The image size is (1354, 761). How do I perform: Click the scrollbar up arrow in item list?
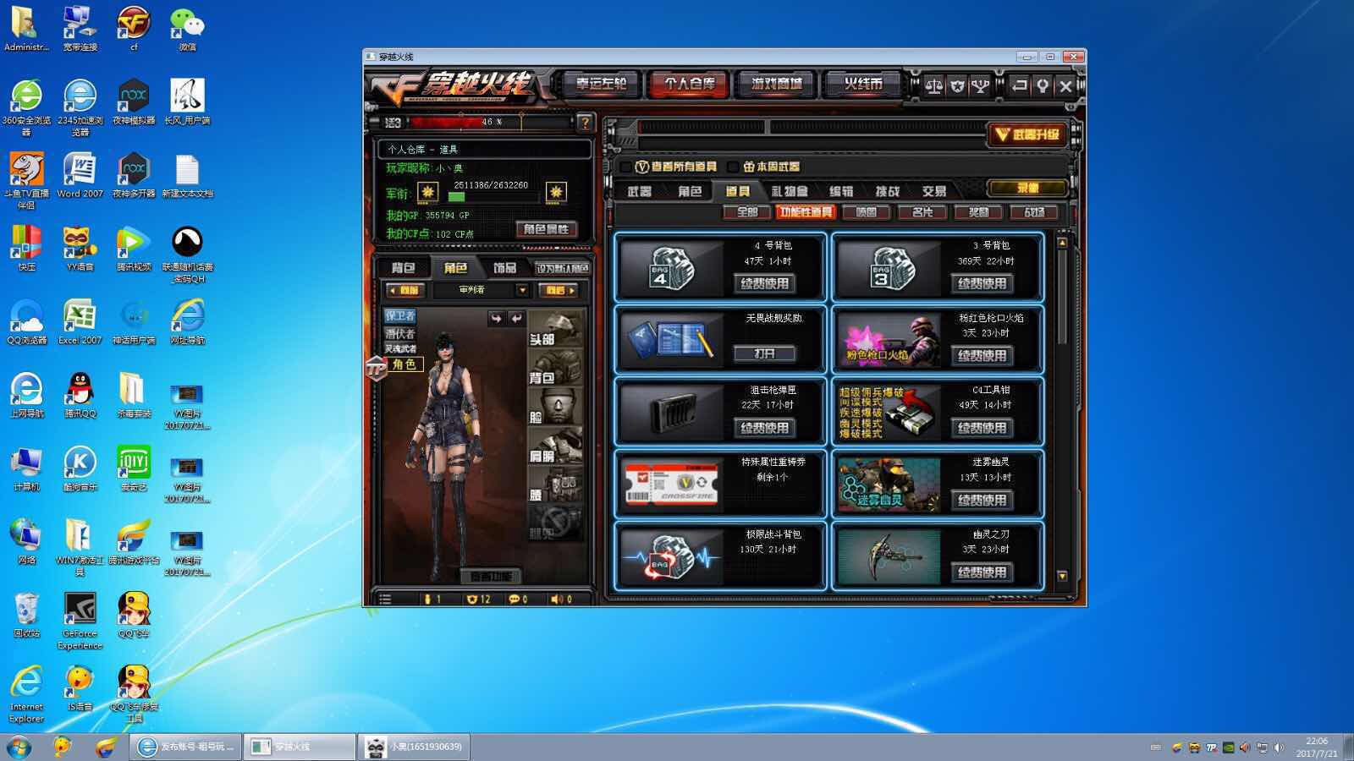pos(1062,243)
